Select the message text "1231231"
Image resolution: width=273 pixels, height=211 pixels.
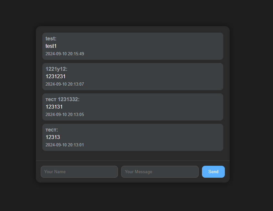click(x=56, y=77)
